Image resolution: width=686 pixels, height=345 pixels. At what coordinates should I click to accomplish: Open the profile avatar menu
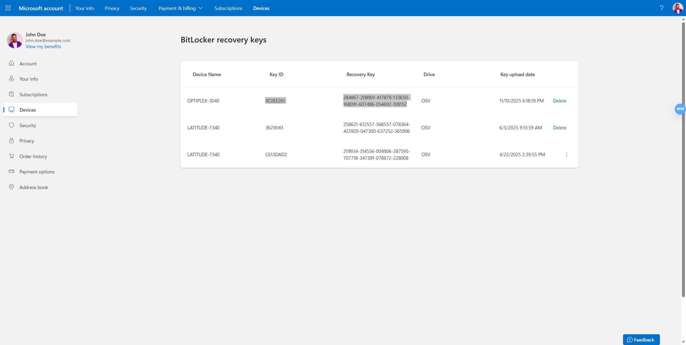[678, 8]
